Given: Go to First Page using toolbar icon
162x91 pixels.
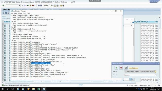Looking at the screenshot, I should 45,6.
